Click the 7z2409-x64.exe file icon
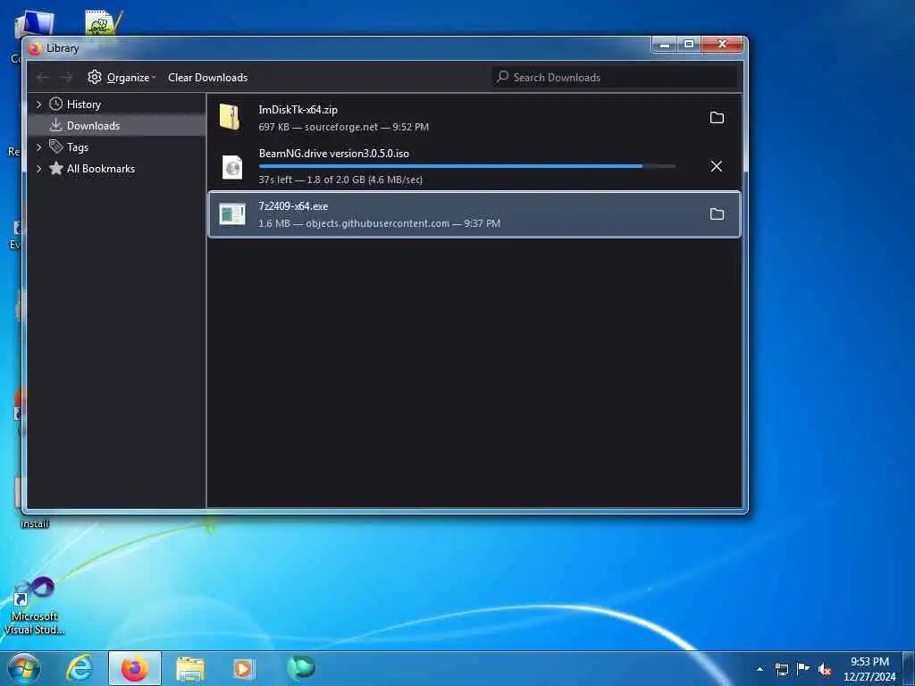The height and width of the screenshot is (686, 915). [x=231, y=214]
